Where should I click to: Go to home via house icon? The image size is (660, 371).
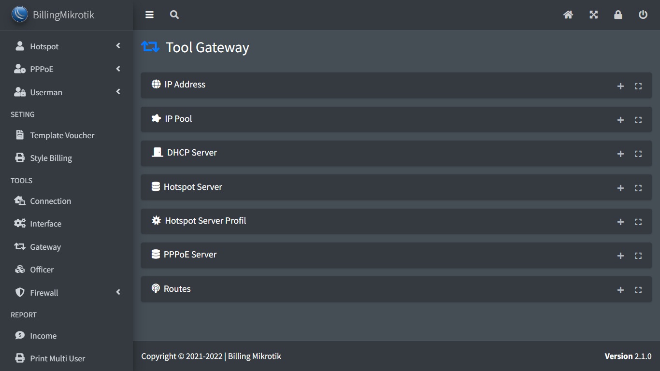(568, 15)
